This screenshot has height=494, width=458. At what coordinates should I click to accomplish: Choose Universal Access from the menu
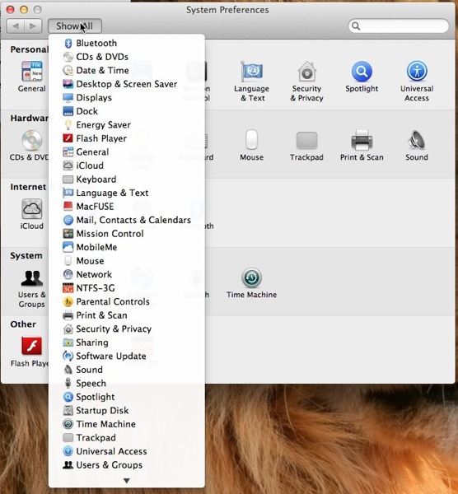point(127,451)
